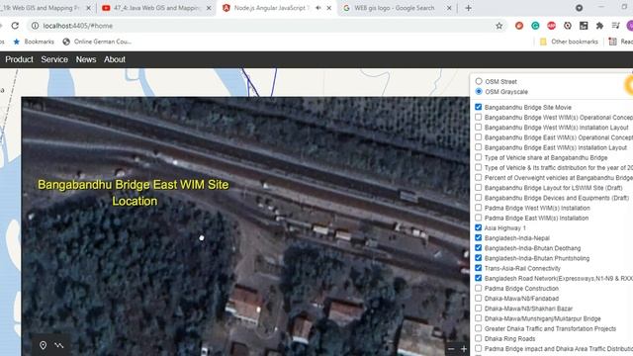Viewport: 633px width, 356px height.
Task: Enable Bangabandhu Bridge East WIM(s) Operational Concept
Action: (x=479, y=137)
